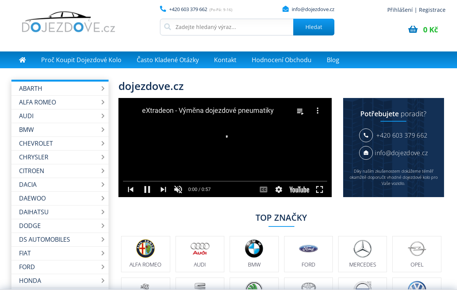Image resolution: width=457 pixels, height=305 pixels.
Task: Pause the YouTube video
Action: [147, 189]
